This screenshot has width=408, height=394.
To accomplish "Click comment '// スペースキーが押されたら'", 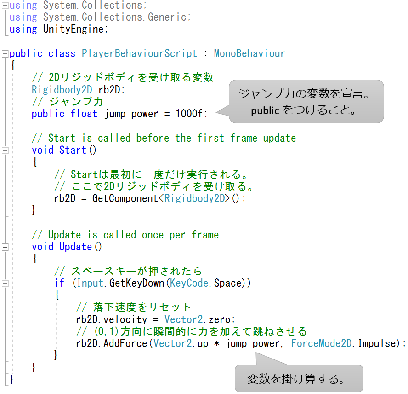I will pyautogui.click(x=128, y=271).
